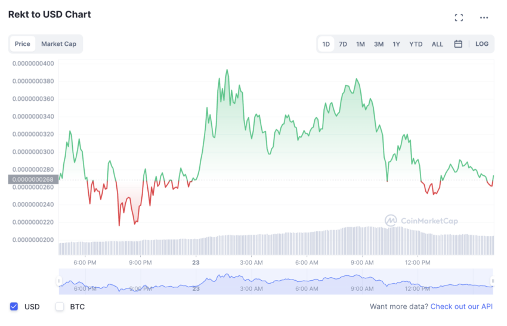Click the right range slider handle
Viewport: 507px width, 326px height.
tap(493, 281)
